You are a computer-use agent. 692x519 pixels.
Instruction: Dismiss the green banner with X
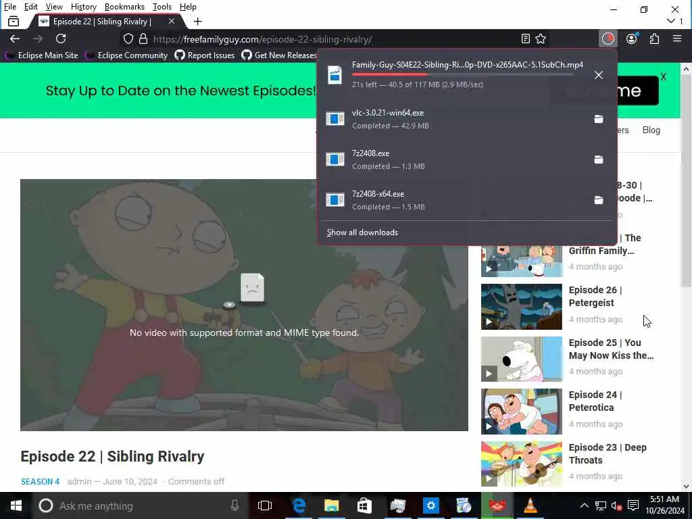tap(664, 77)
